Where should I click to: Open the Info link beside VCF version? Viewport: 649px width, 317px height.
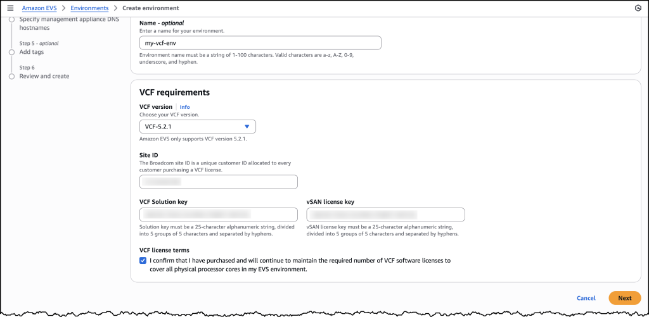coord(184,107)
